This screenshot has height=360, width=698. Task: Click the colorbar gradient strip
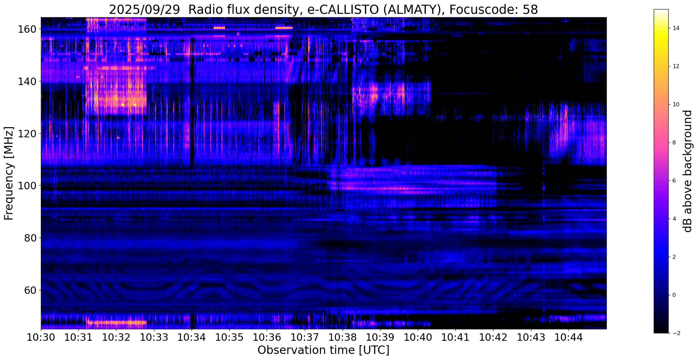click(661, 171)
